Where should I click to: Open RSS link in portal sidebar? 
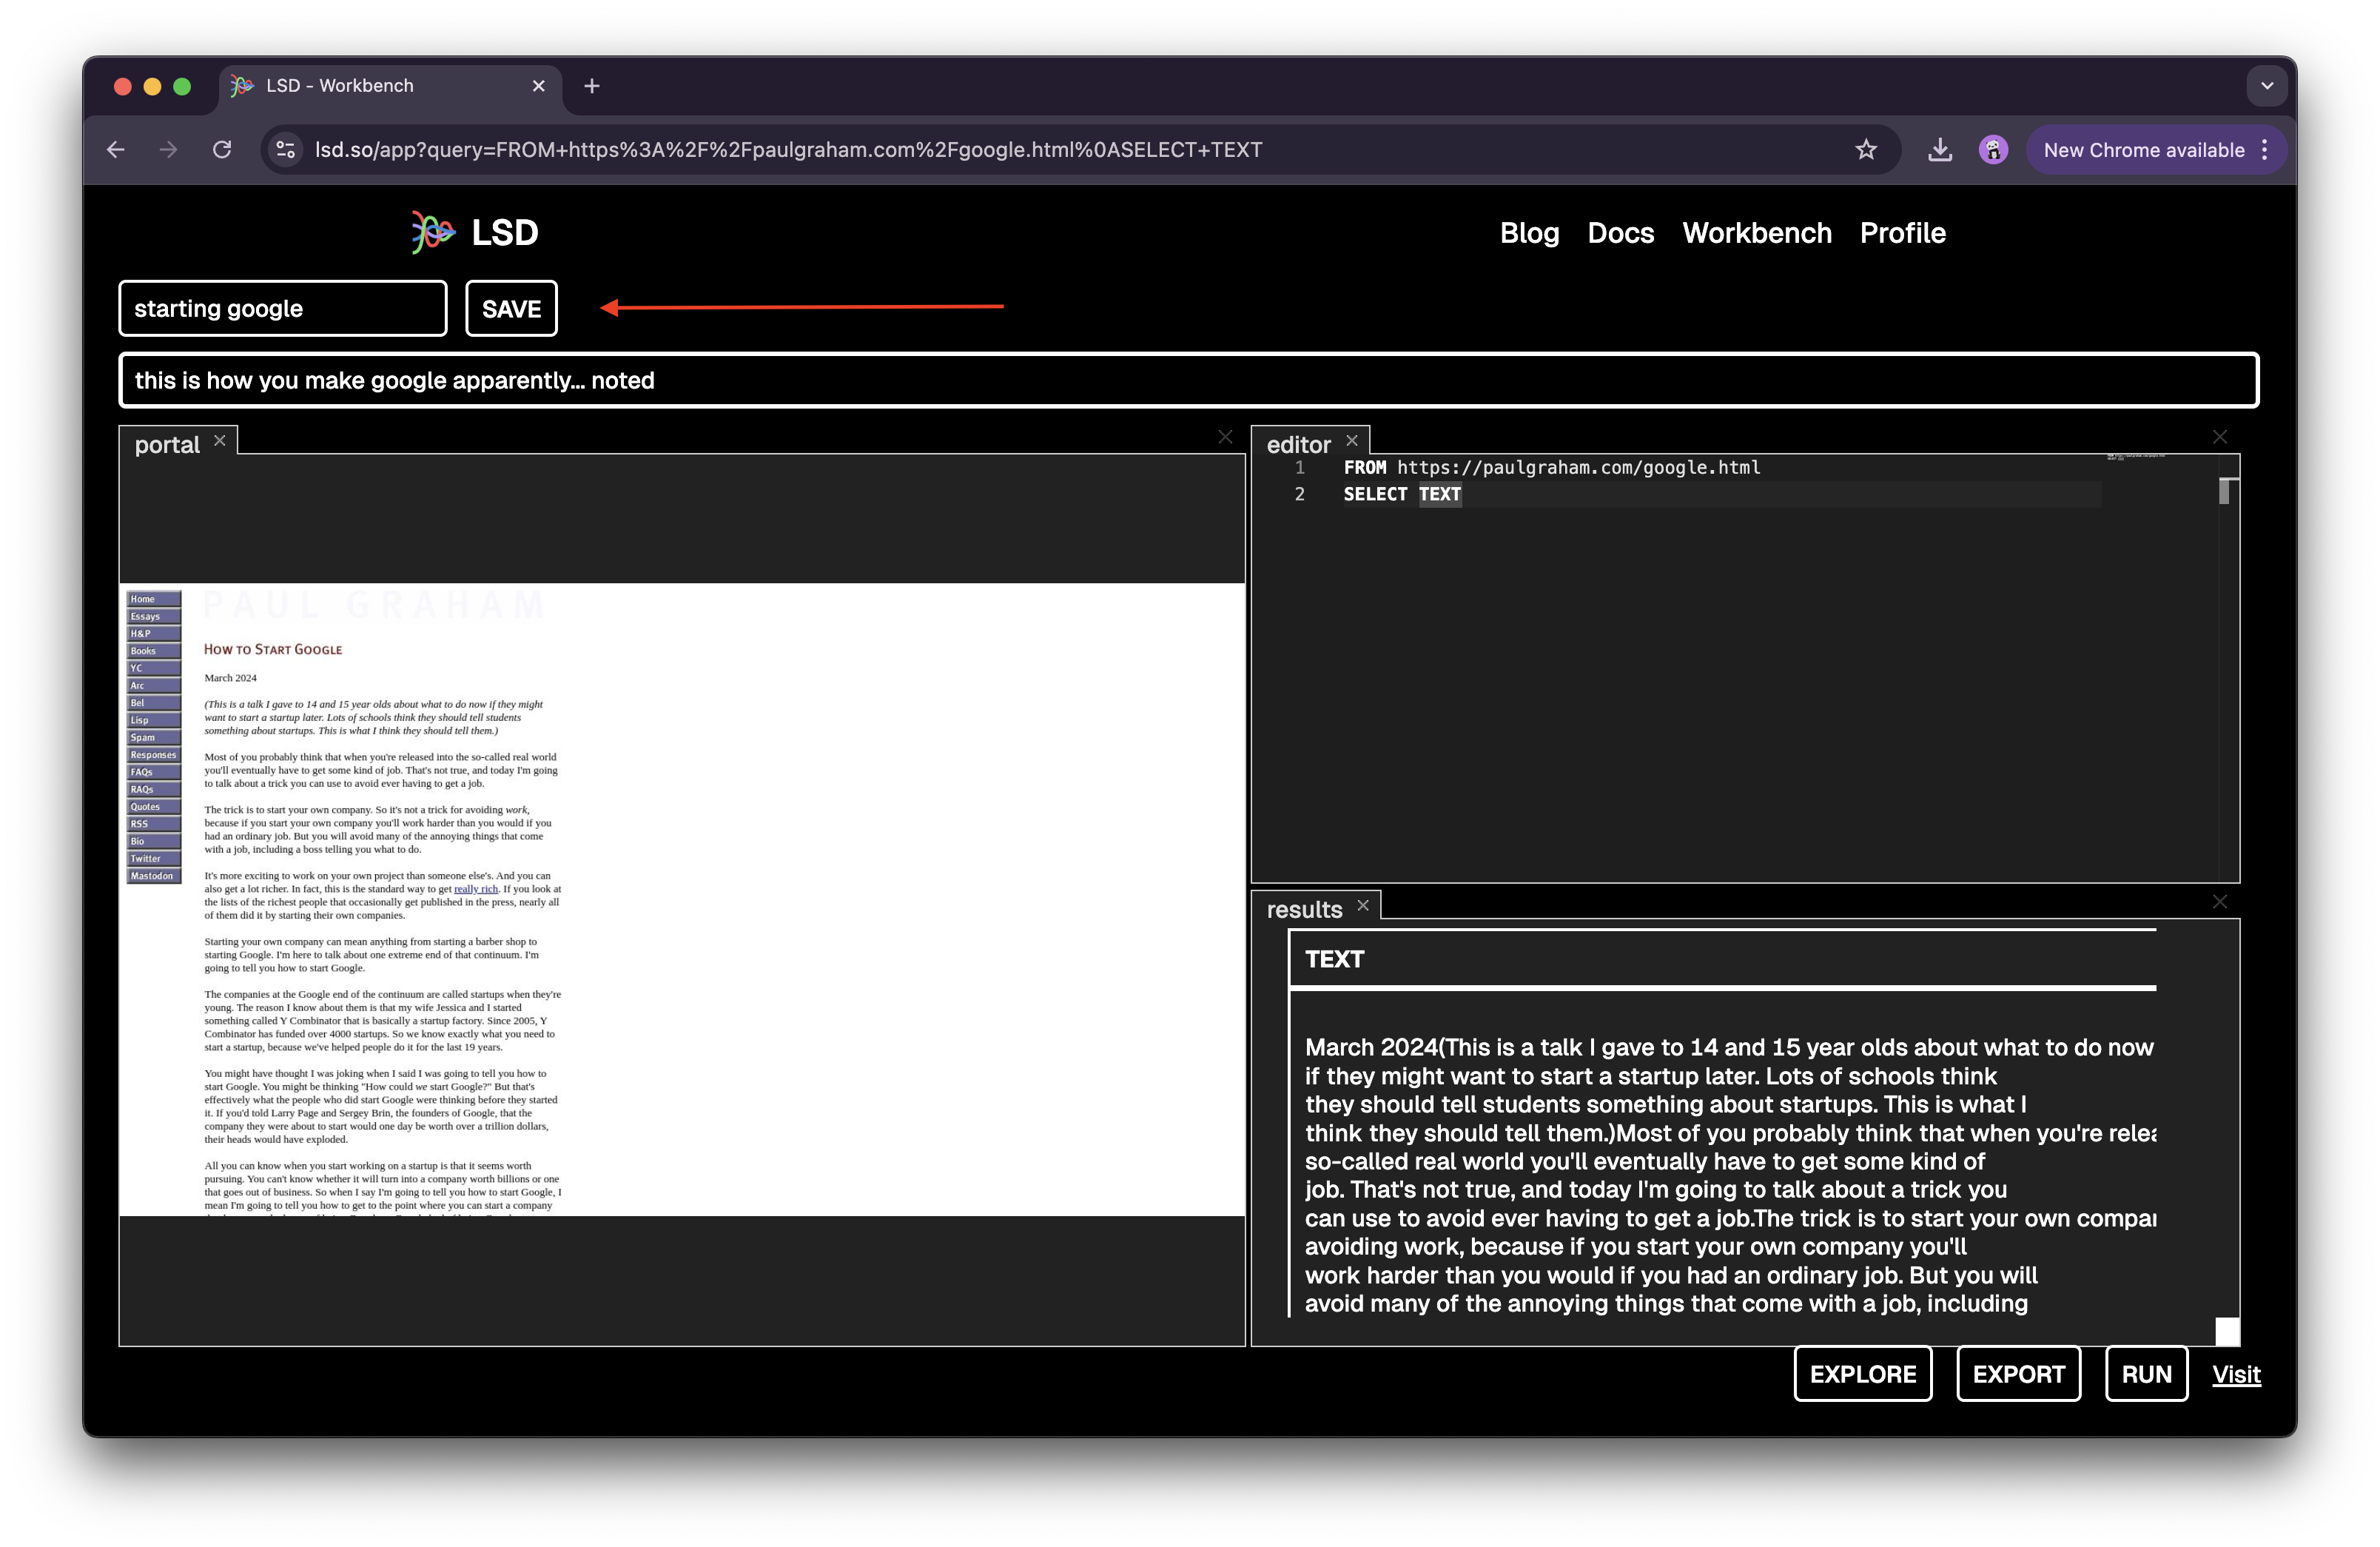154,824
